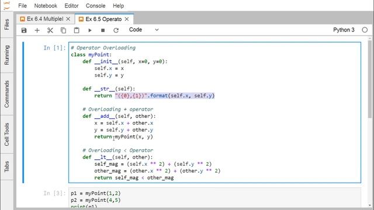Viewport: 374px width, 210px height.
Task: Click the notebook icon on Ex 6.4 tab
Action: [x=22, y=19]
